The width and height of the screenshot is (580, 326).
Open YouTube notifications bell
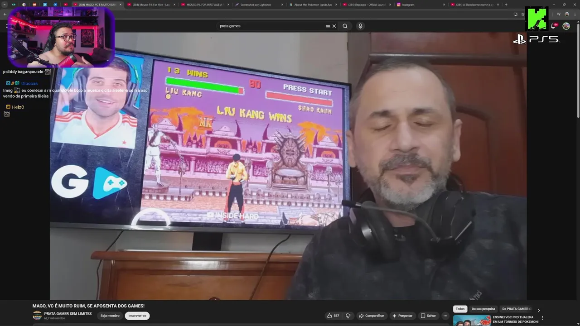click(553, 26)
